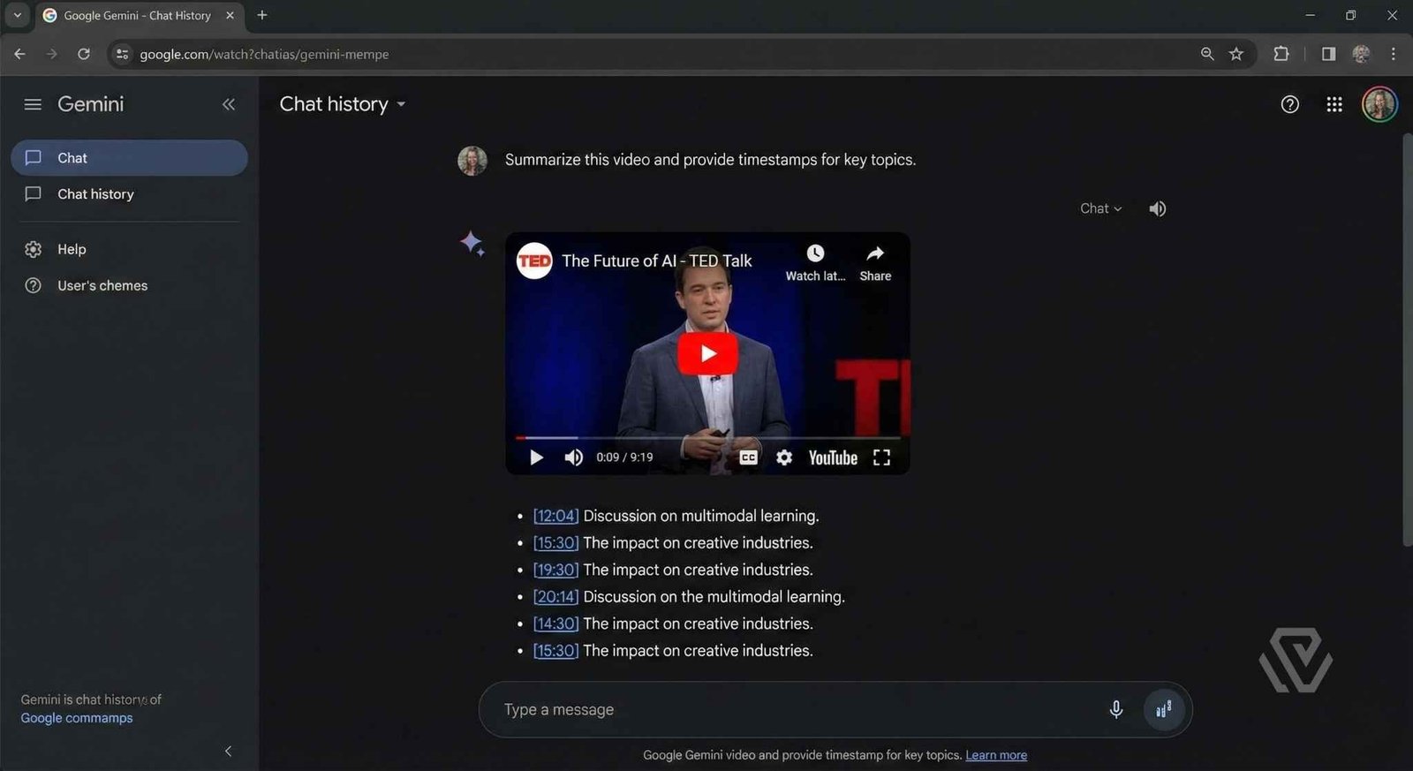Mute the video player volume

coord(574,457)
